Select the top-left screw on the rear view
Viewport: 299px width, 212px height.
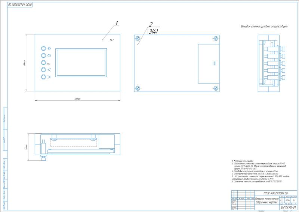pos(138,39)
